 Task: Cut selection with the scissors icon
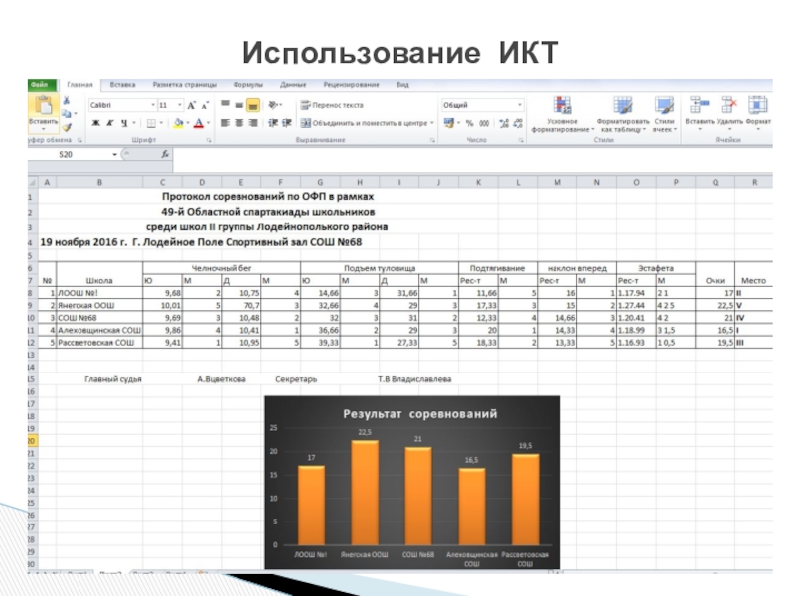pos(66,101)
